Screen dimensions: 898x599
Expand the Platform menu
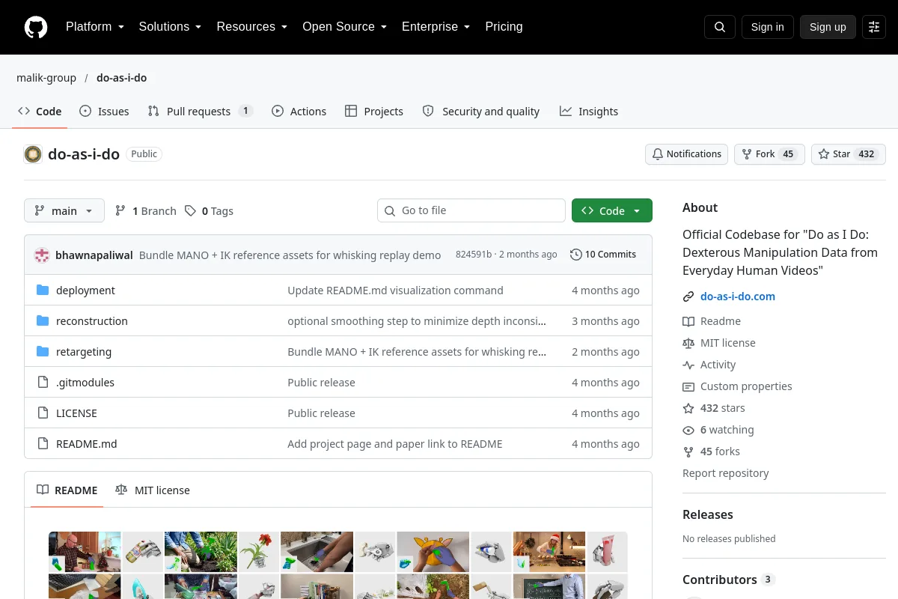tap(94, 27)
